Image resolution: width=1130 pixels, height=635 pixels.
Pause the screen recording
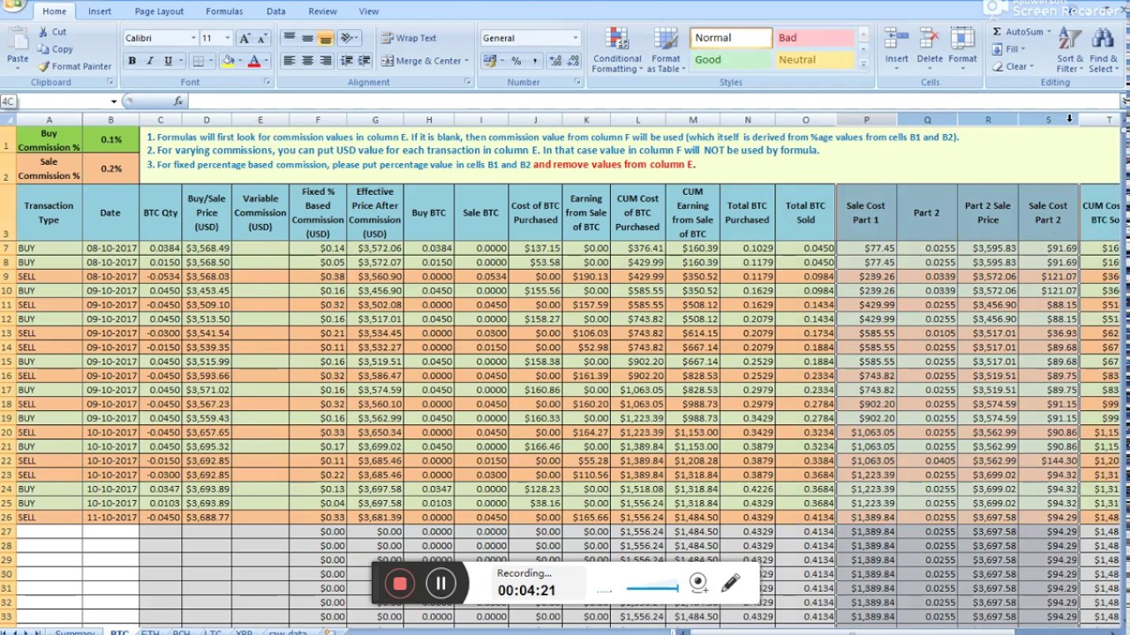[441, 583]
